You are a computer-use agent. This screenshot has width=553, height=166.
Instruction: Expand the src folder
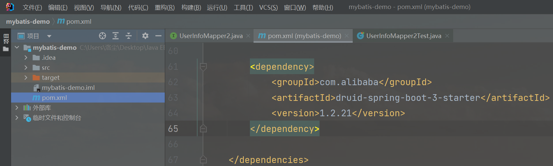pyautogui.click(x=26, y=67)
